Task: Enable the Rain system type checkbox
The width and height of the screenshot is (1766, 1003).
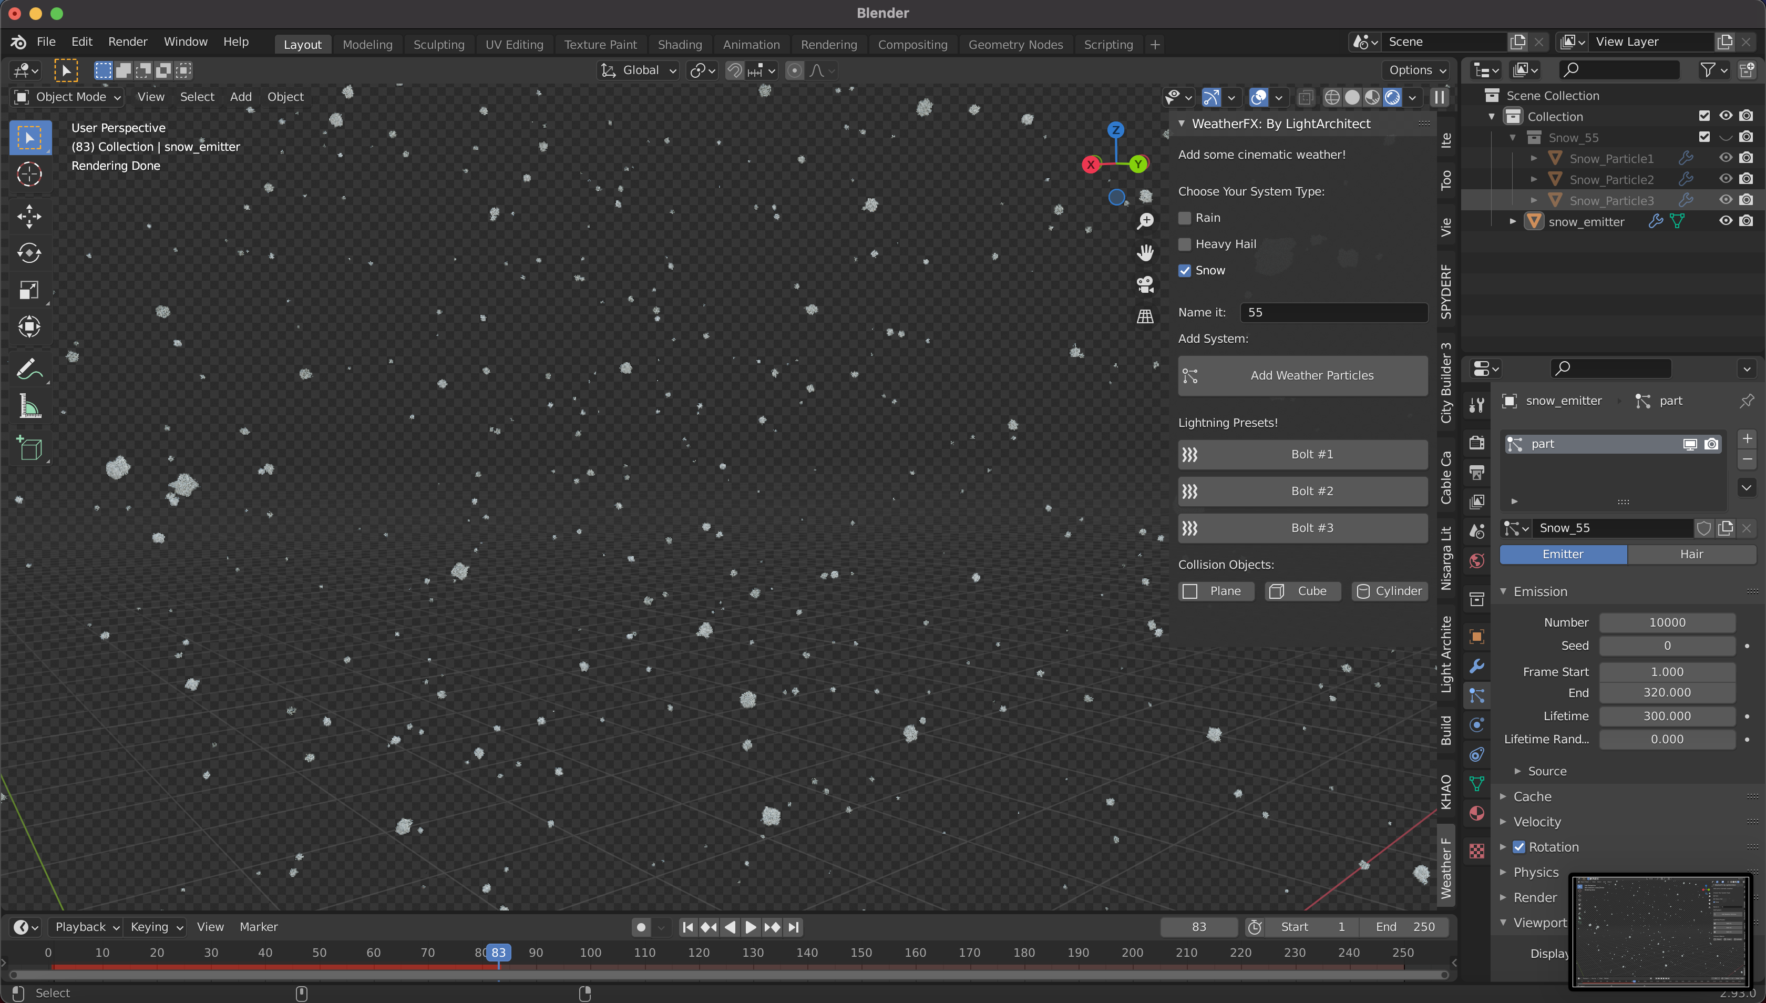Action: [x=1185, y=218]
